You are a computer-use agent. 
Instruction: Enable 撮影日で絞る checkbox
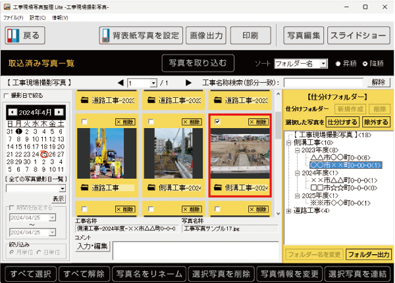pyautogui.click(x=7, y=96)
